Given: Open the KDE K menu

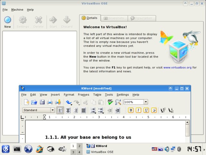Looking at the screenshot, I should coord(6,149).
